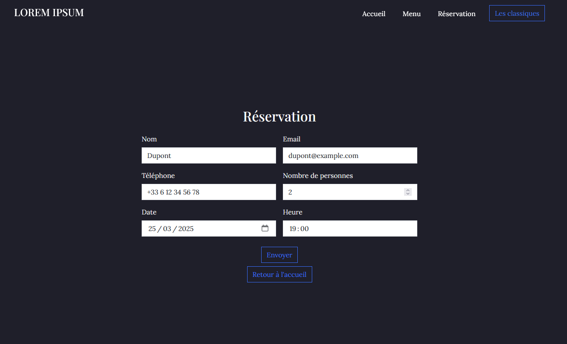Select the Téléphone number input
The image size is (567, 344).
[x=208, y=192]
